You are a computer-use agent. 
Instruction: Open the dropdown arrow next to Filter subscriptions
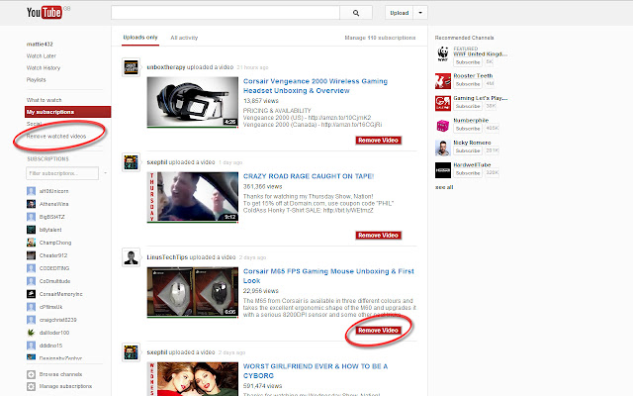106,173
